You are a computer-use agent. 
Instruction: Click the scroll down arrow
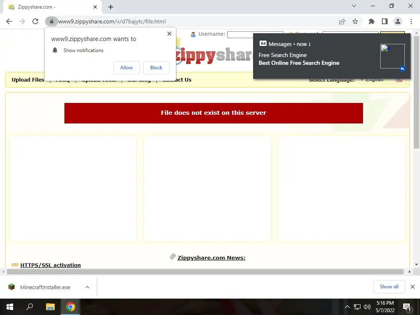tap(416, 265)
